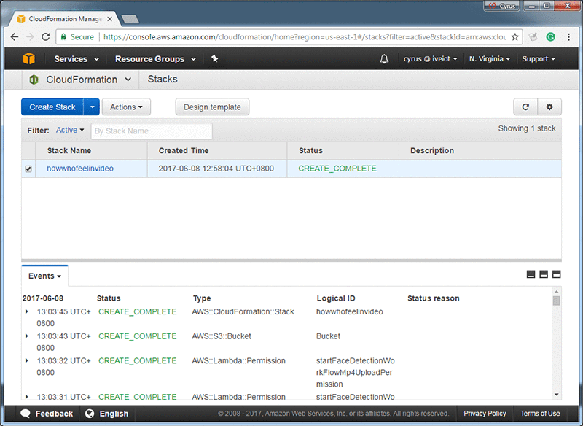This screenshot has height=426, width=583.
Task: Select the CloudFormation Manager browser tab
Action: (65, 19)
